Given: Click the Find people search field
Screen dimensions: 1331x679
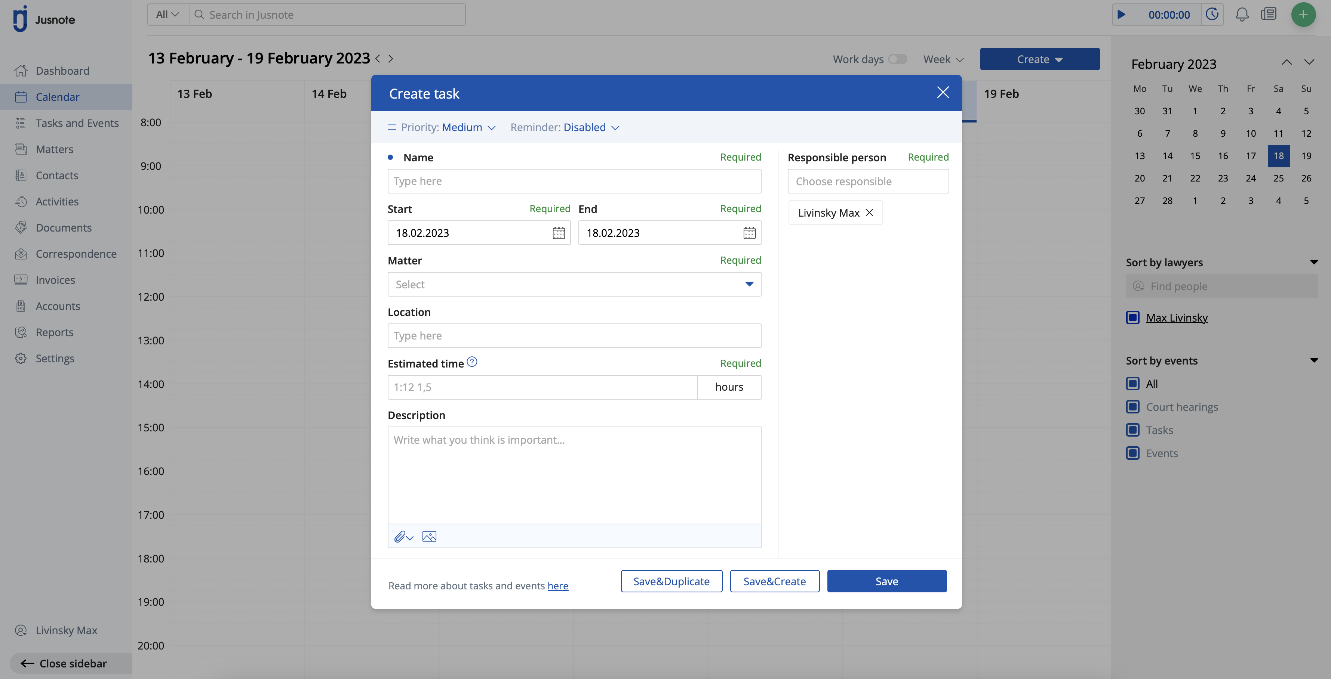Looking at the screenshot, I should pos(1221,286).
